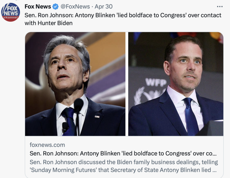This screenshot has width=230, height=178.
Task: Open the three-dot more options menu
Action: point(220,7)
